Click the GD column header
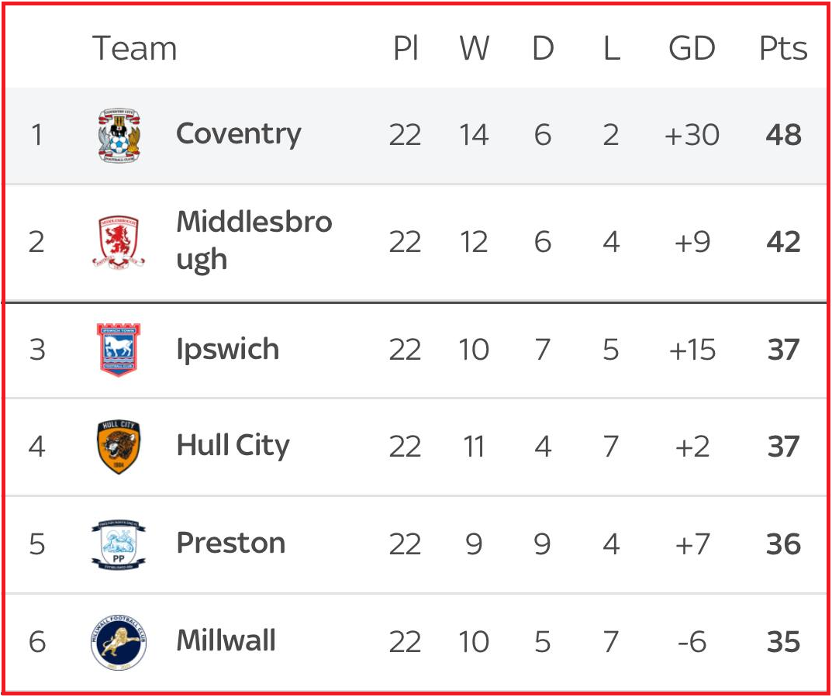This screenshot has width=832, height=697. click(691, 49)
